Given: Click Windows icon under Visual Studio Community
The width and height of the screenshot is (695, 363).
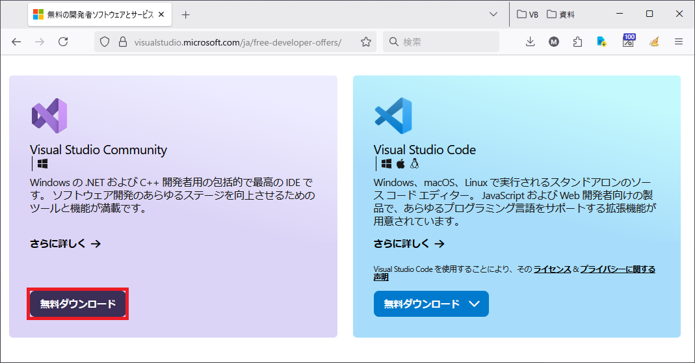Looking at the screenshot, I should (42, 164).
